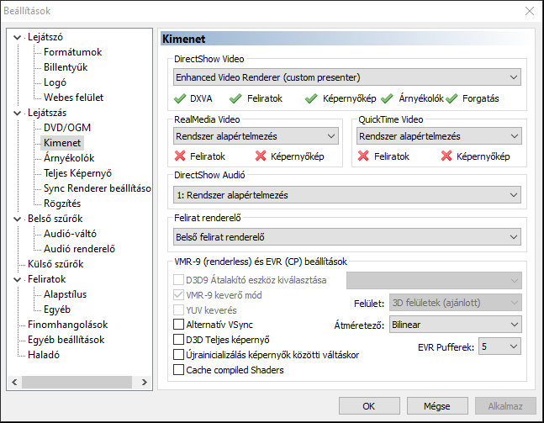Click the Mégse cancel button

437,406
